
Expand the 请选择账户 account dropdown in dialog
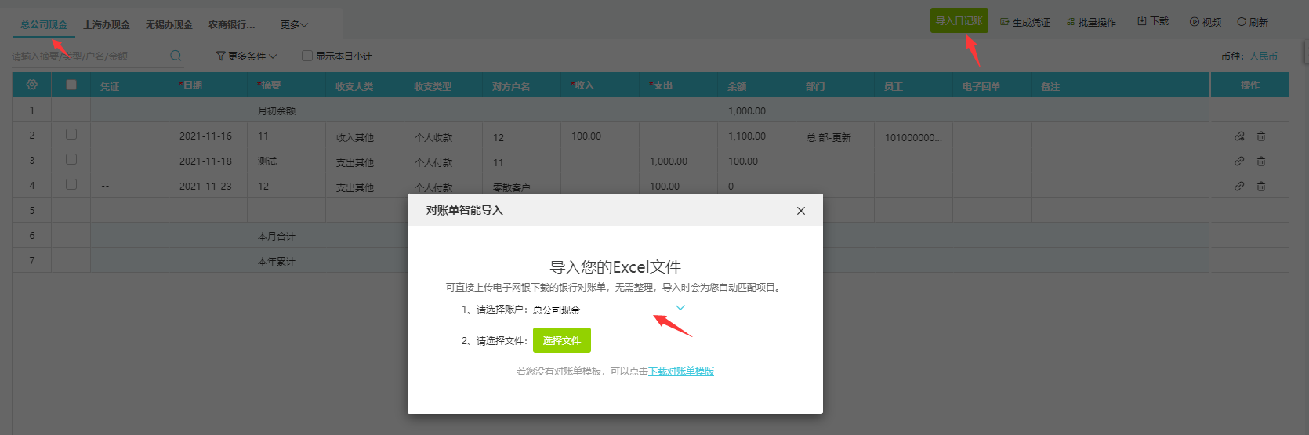click(x=680, y=309)
